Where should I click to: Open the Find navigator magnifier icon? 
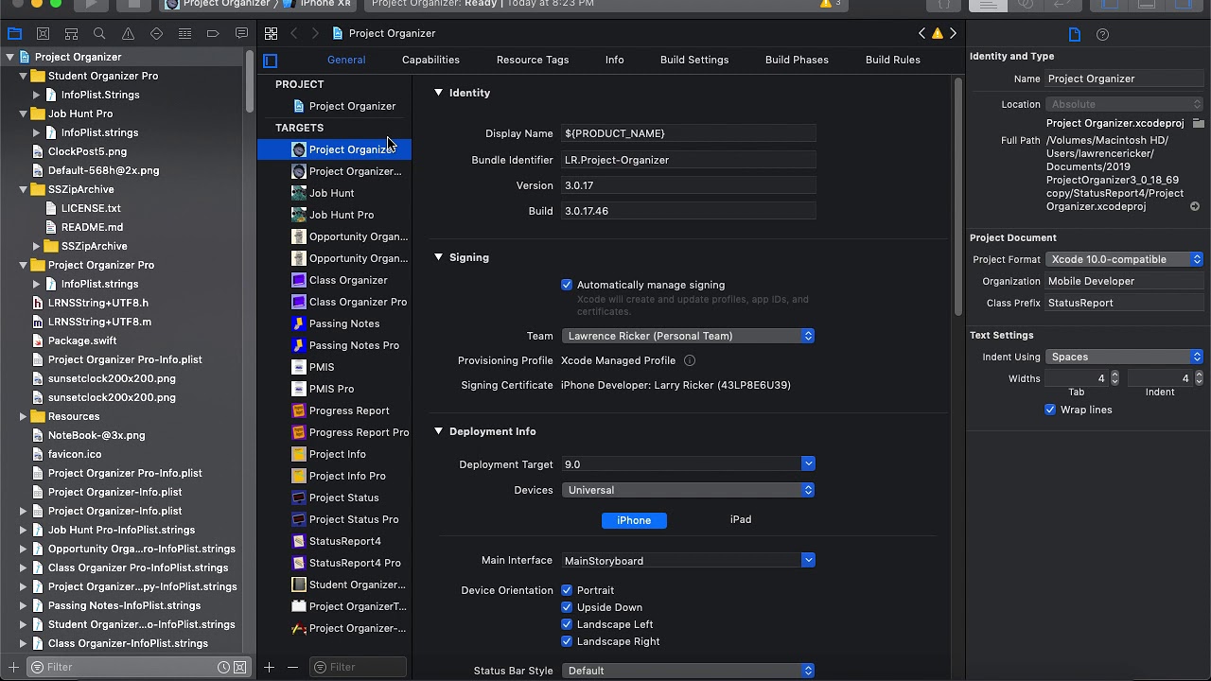(99, 33)
